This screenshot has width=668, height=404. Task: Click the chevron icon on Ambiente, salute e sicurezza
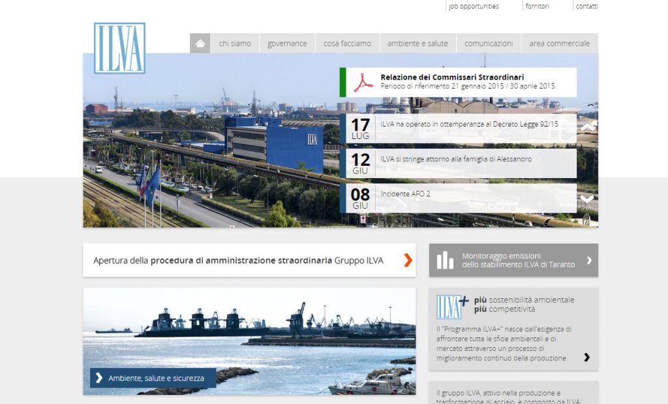click(99, 378)
